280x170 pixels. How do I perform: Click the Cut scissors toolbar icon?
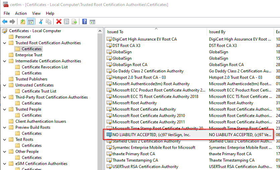(x=41, y=22)
